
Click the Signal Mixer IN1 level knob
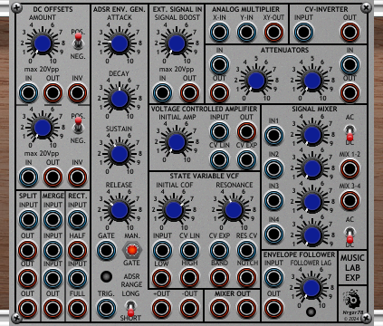[312, 135]
